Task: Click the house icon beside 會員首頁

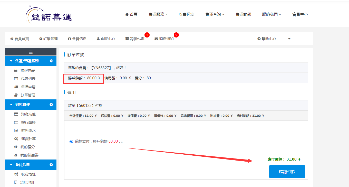Action: coord(12,39)
